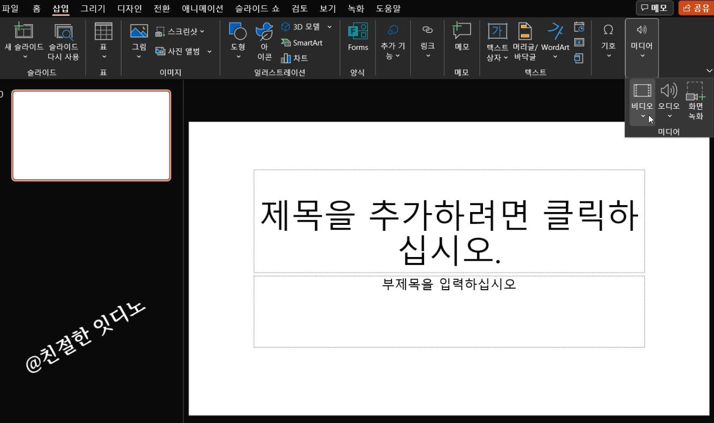The image size is (714, 423).
Task: Start Screen Recording (화면 녹화)
Action: point(695,101)
